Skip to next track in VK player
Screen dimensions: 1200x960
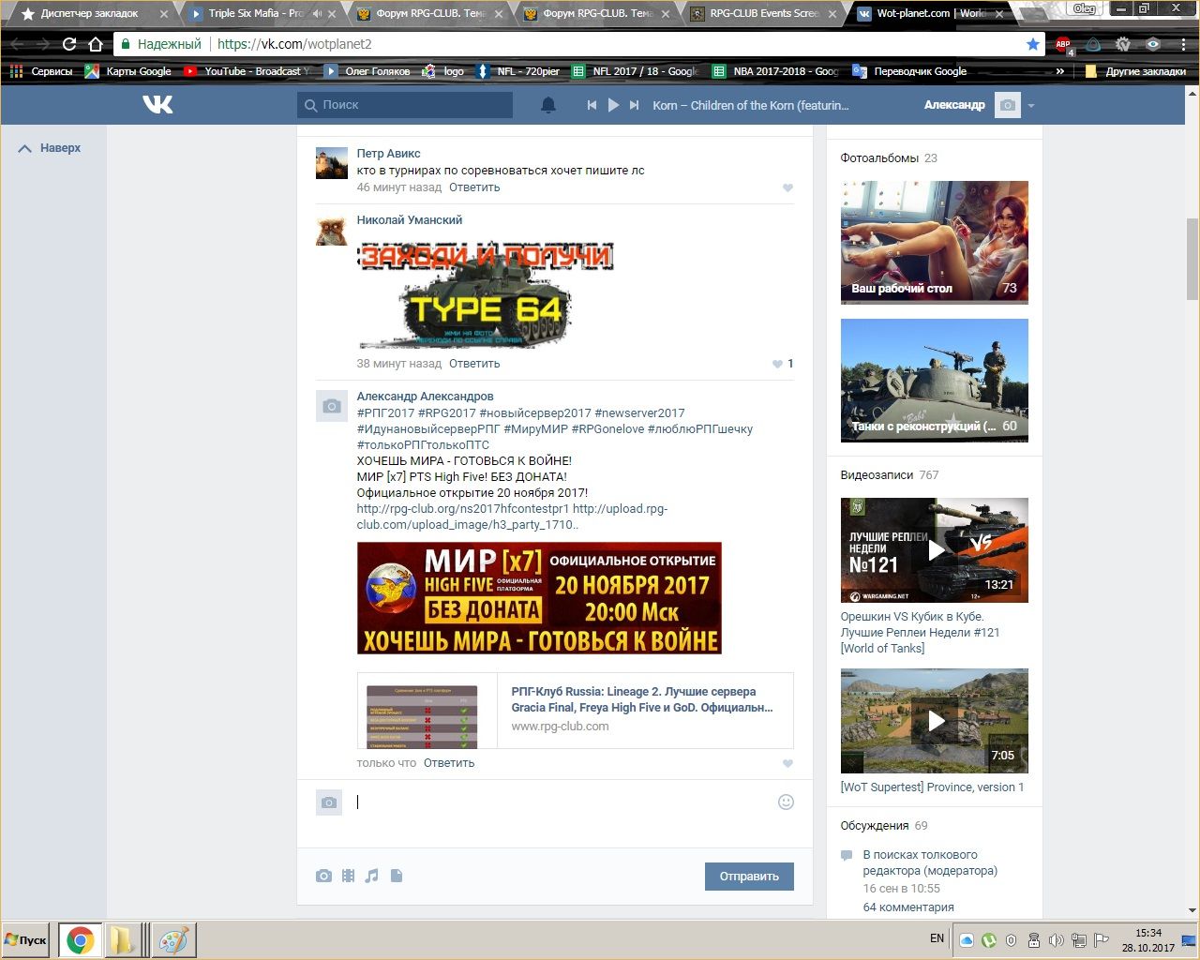point(635,105)
